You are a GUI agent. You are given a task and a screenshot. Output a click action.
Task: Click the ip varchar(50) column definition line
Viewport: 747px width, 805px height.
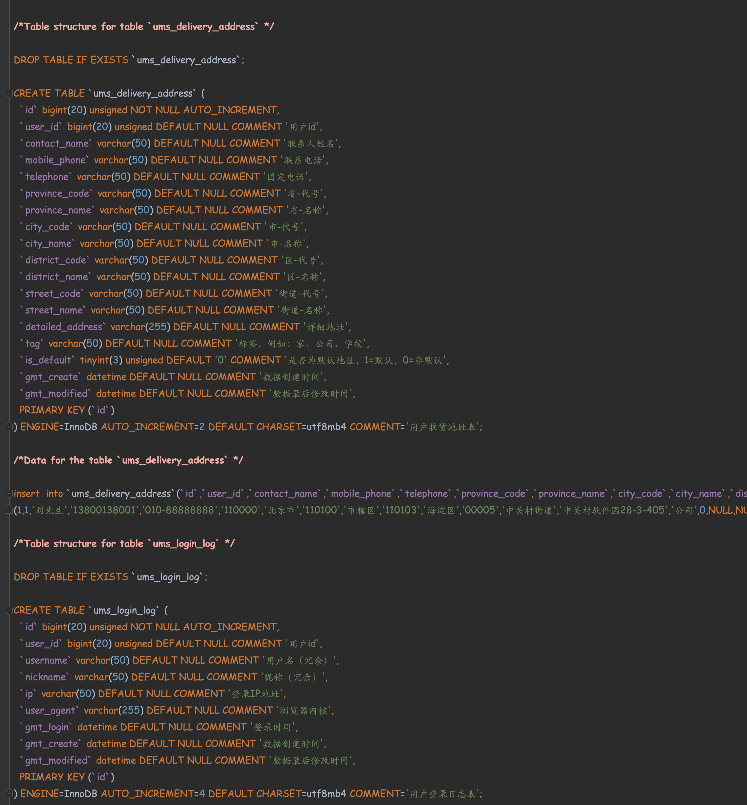[153, 694]
